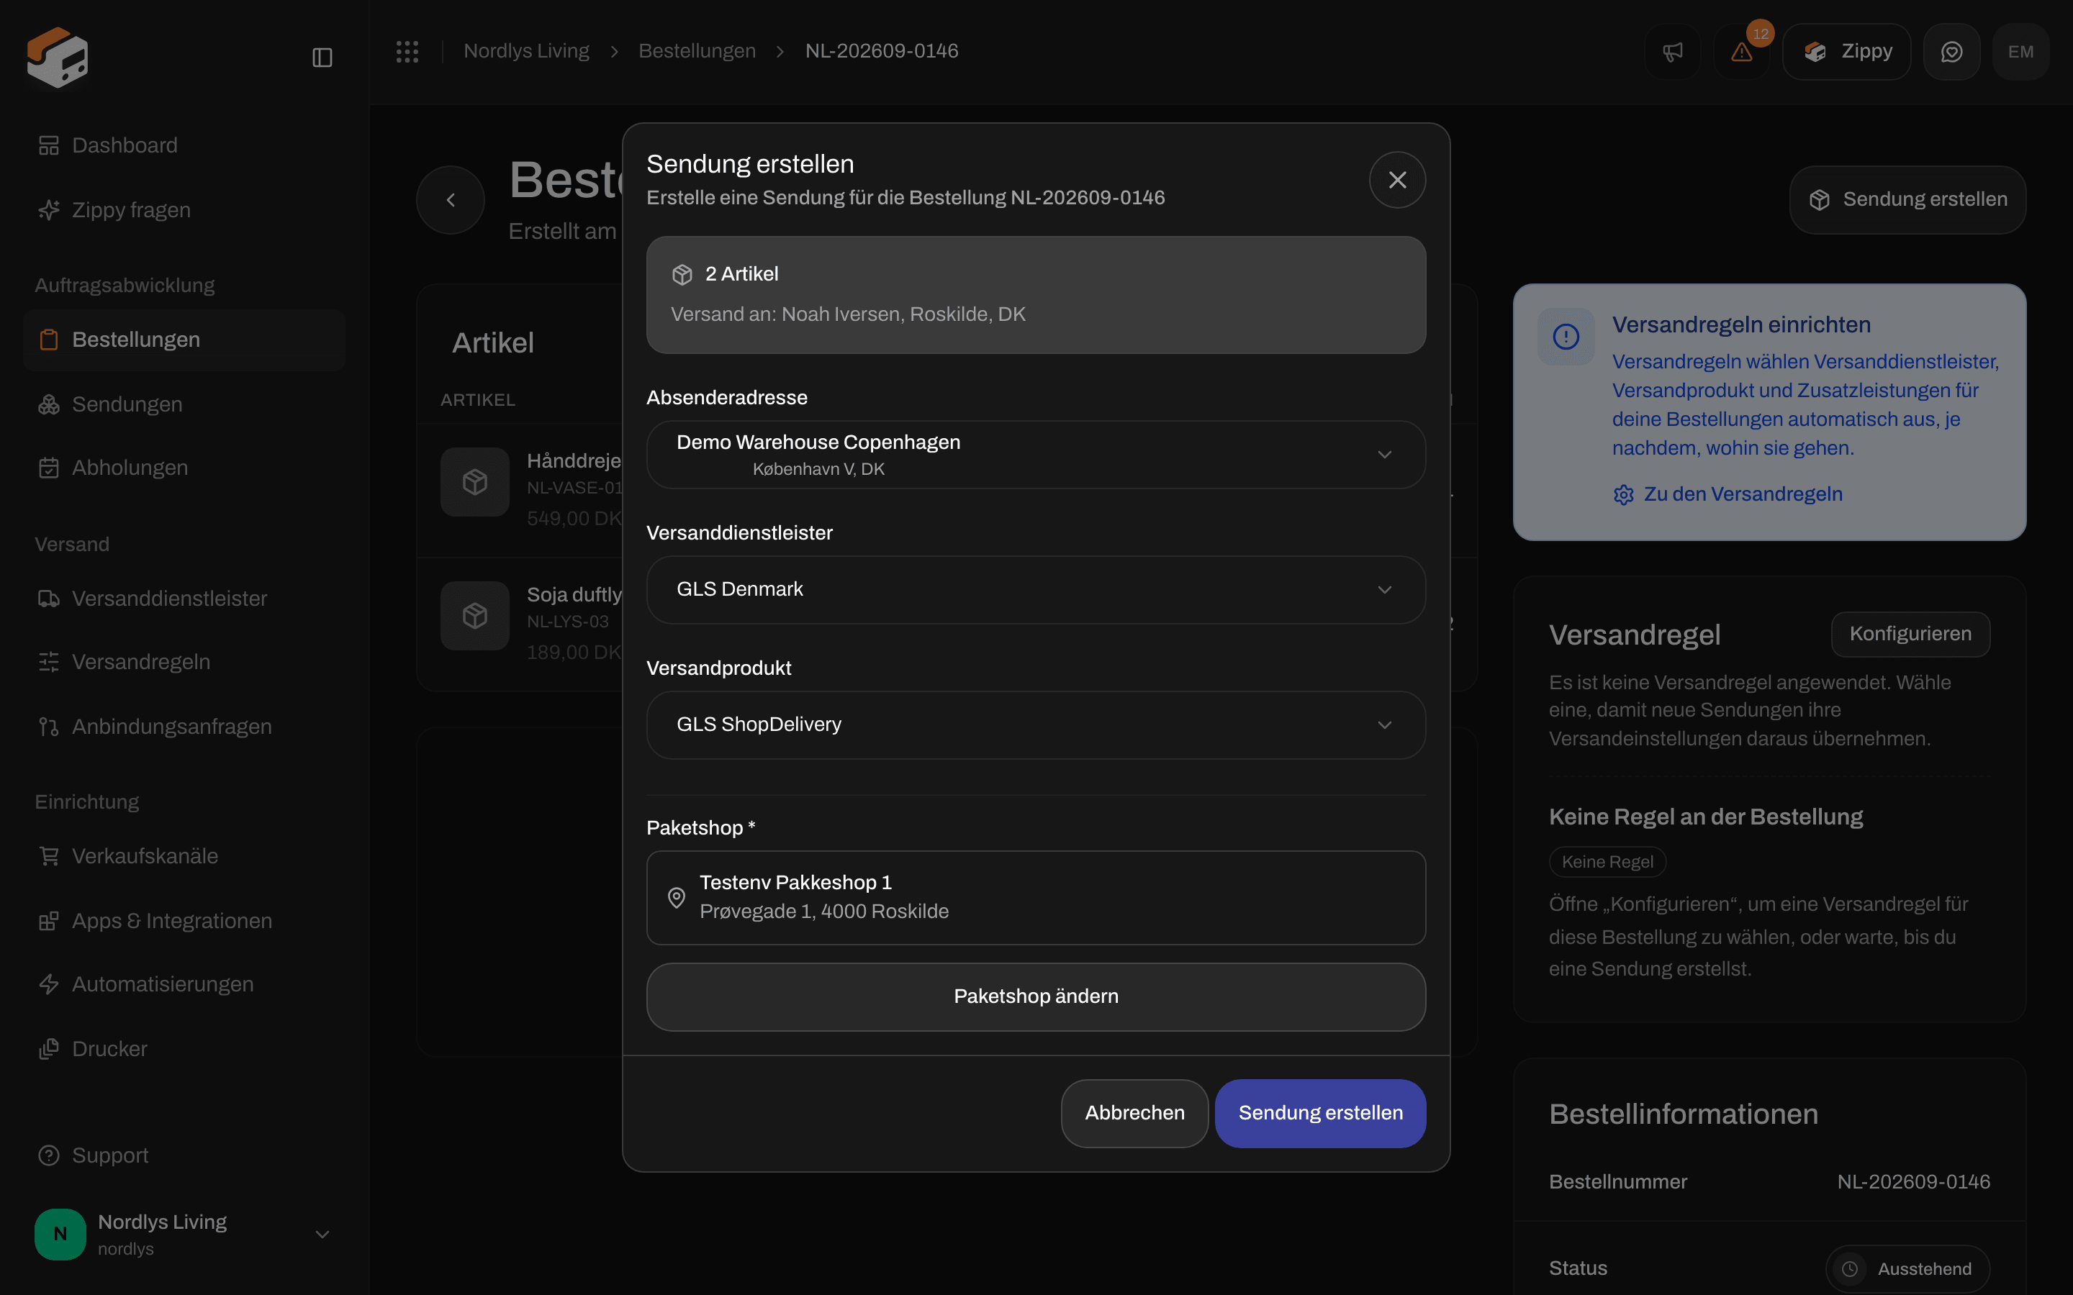Open the EM user avatar menu

tap(2020, 51)
